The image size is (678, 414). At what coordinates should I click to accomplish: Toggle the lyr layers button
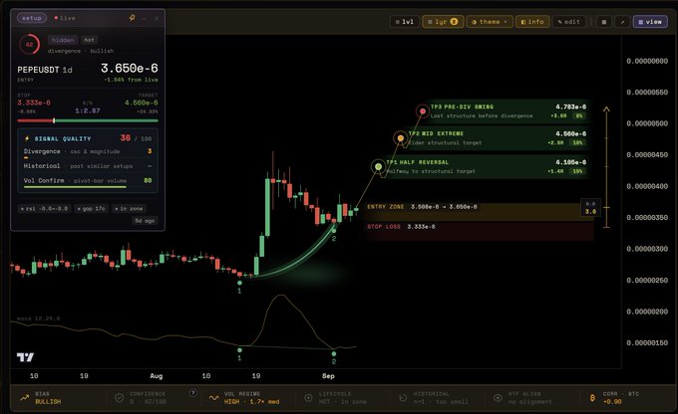[443, 22]
